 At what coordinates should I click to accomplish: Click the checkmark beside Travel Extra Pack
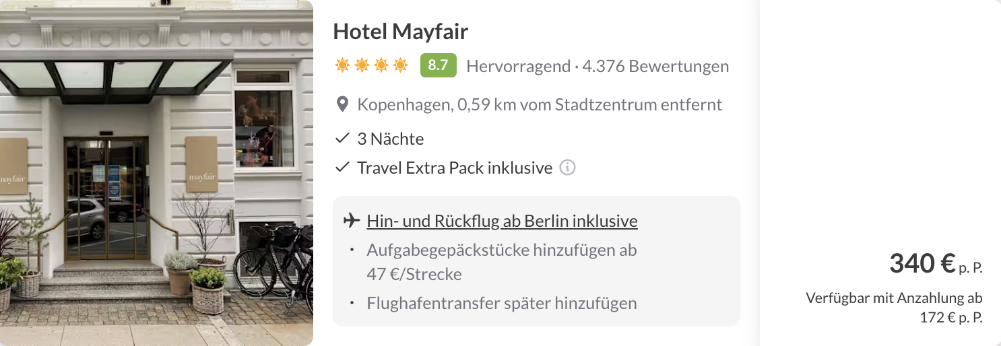pyautogui.click(x=342, y=168)
